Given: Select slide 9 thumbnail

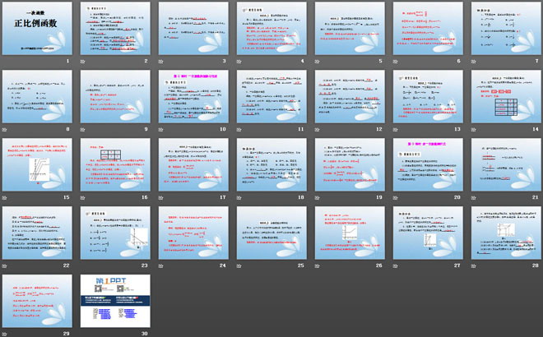Looking at the screenshot, I should pyautogui.click(x=115, y=96).
